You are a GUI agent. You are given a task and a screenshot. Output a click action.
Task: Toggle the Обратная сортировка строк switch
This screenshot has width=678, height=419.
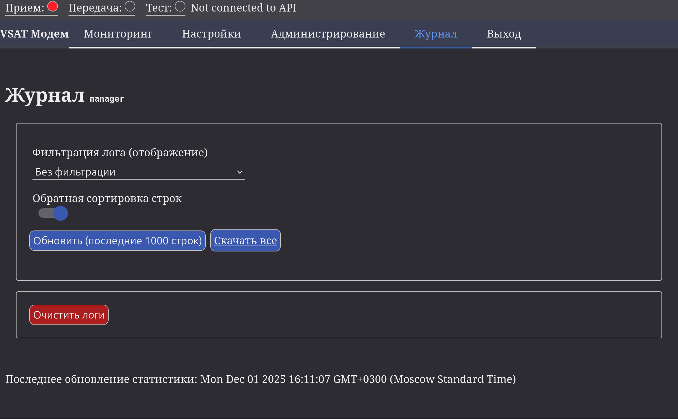[x=53, y=213]
